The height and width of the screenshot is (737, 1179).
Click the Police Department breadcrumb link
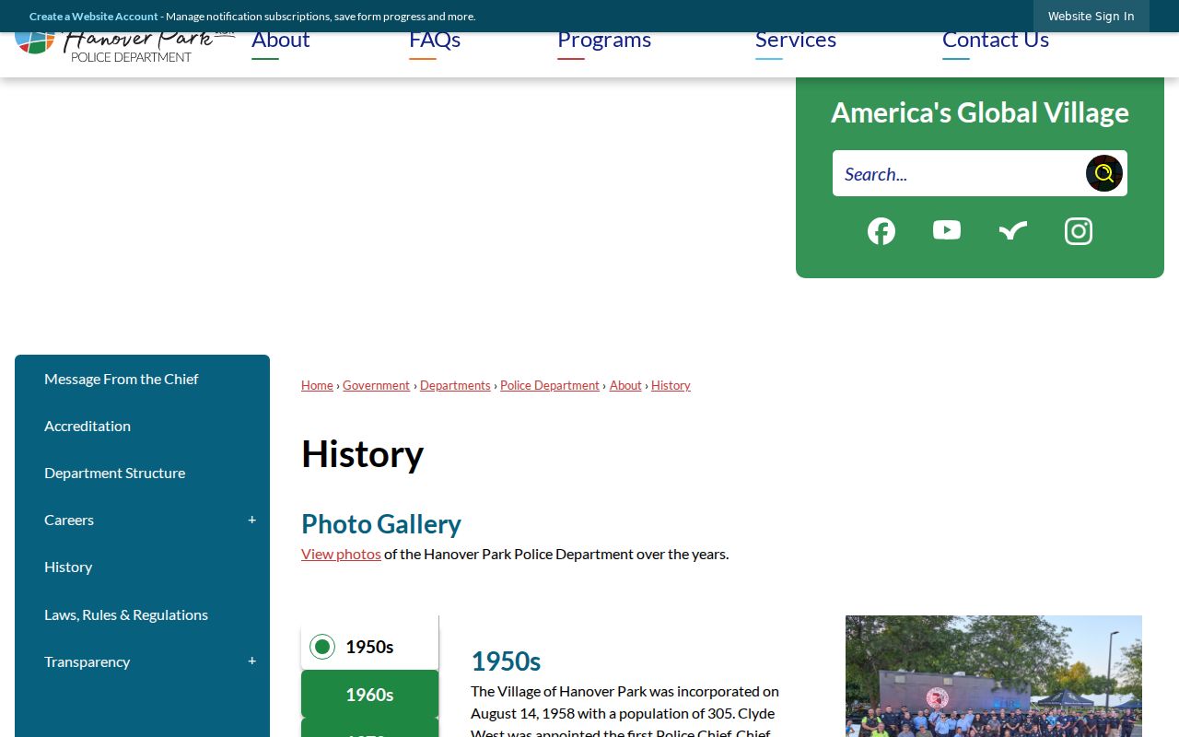tap(550, 385)
